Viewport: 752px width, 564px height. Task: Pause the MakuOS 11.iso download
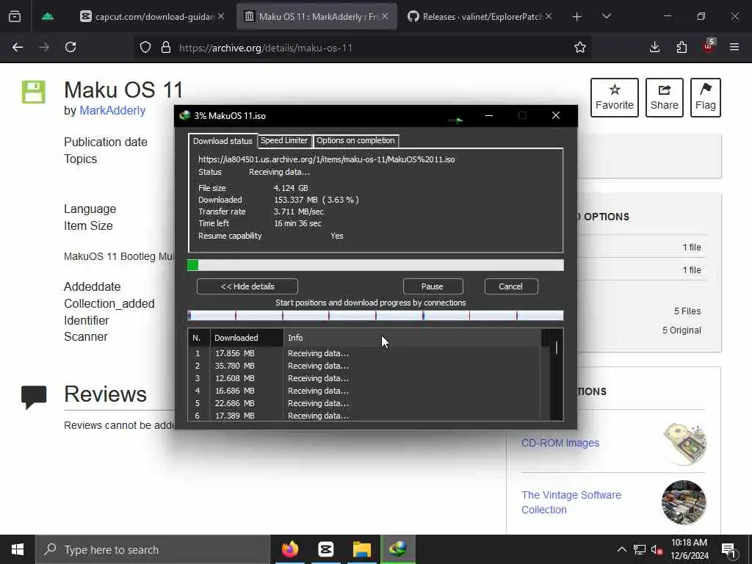tap(433, 286)
